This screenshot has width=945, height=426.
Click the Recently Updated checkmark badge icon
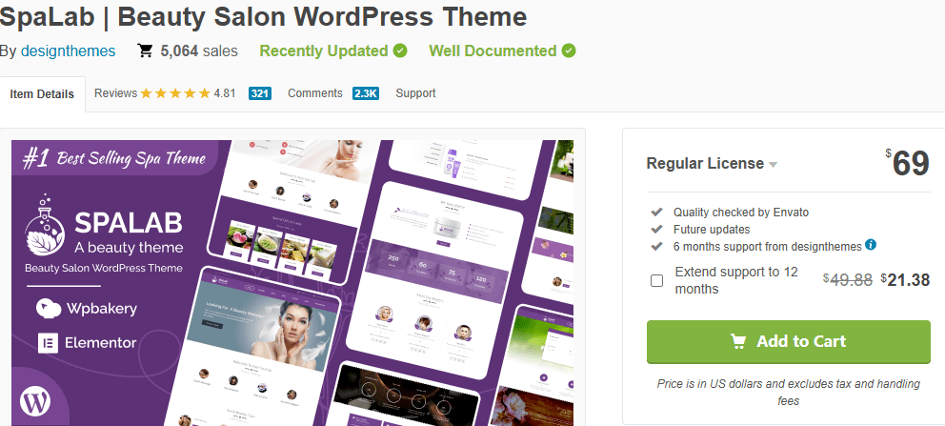(400, 51)
